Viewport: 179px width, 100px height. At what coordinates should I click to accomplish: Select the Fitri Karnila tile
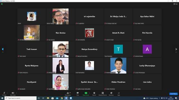point(147,33)
